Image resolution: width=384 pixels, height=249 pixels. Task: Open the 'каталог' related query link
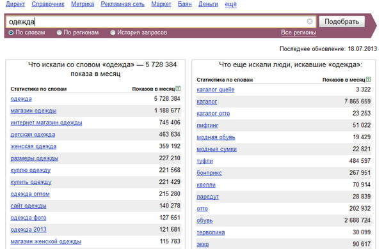point(207,102)
